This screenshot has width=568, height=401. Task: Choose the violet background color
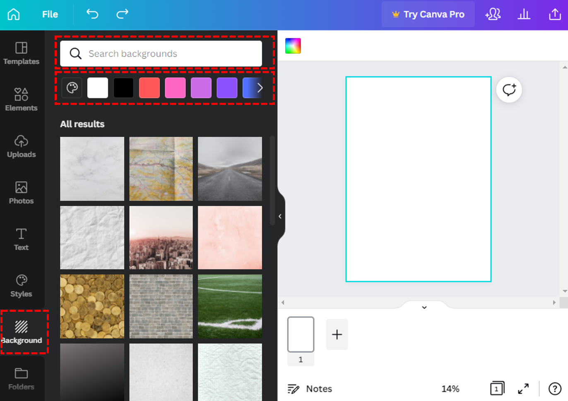click(x=227, y=88)
